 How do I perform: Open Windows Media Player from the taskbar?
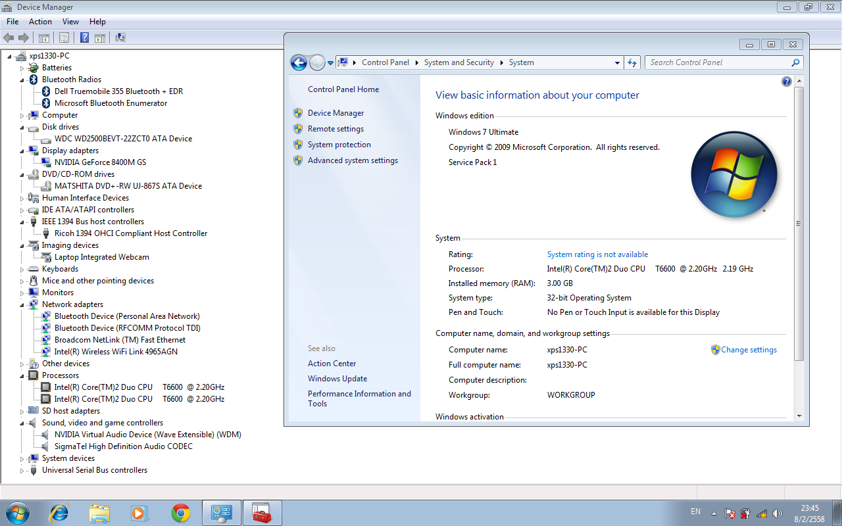(140, 512)
